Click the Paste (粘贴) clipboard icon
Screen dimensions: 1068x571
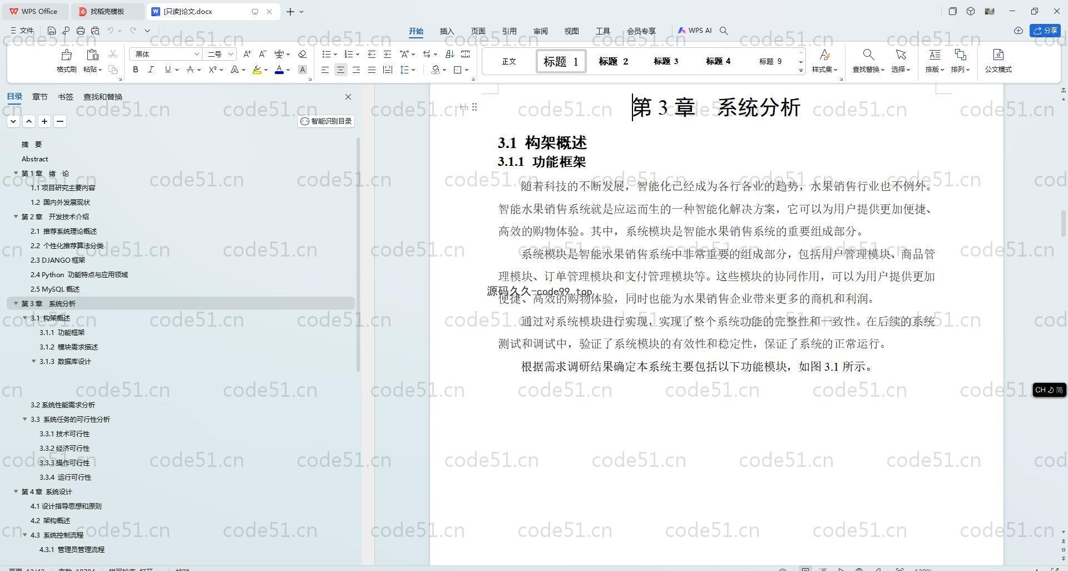pos(92,55)
